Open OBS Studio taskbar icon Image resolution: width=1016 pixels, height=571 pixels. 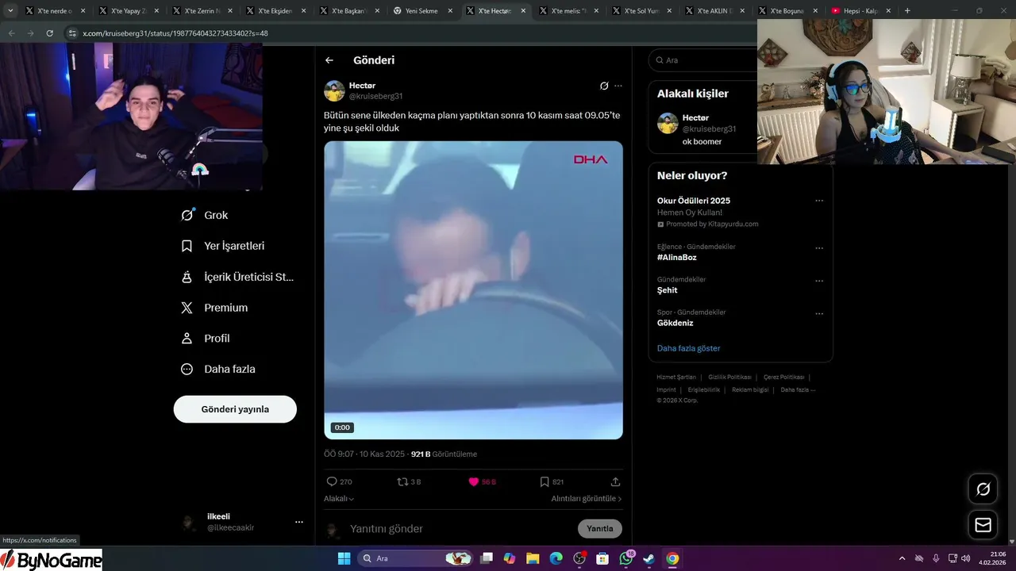[x=579, y=558]
